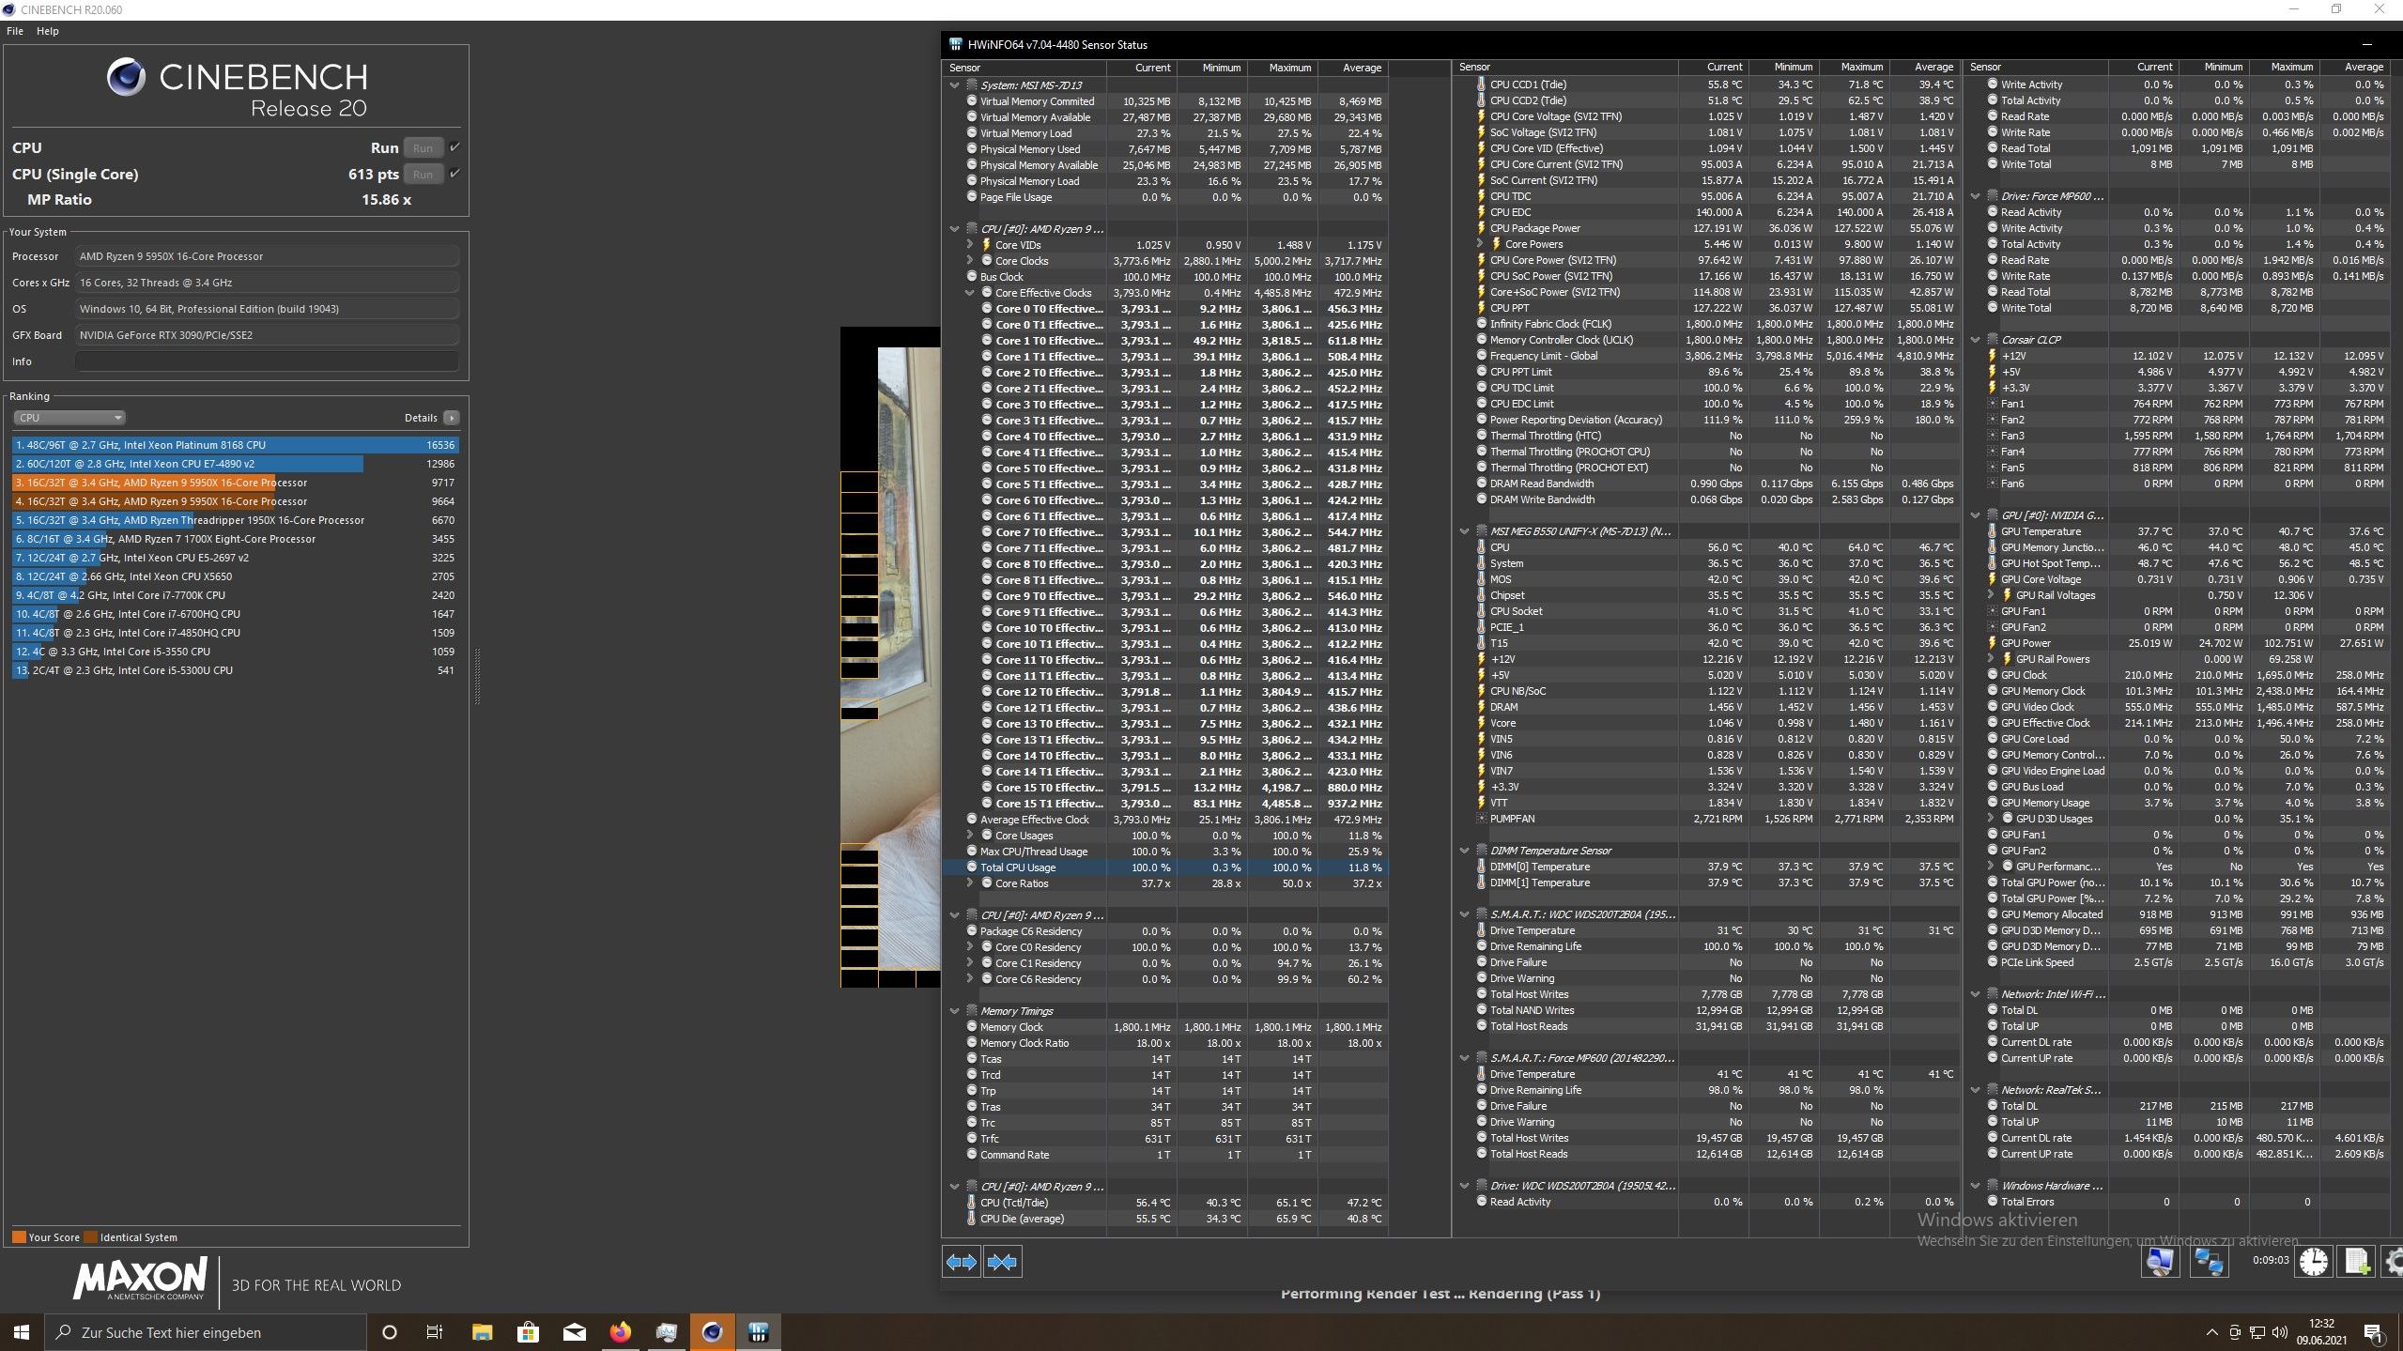Image resolution: width=2403 pixels, height=1351 pixels.
Task: Click the Cinebench logo sphere
Action: coord(126,77)
